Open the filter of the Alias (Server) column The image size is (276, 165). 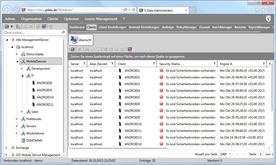(112, 64)
